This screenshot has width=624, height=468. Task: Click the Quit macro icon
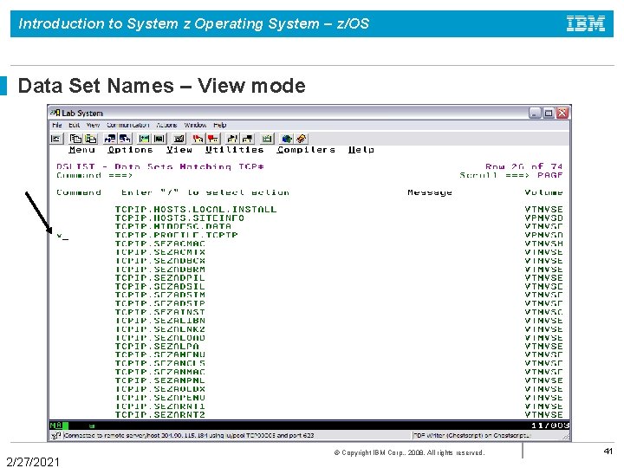coord(247,139)
